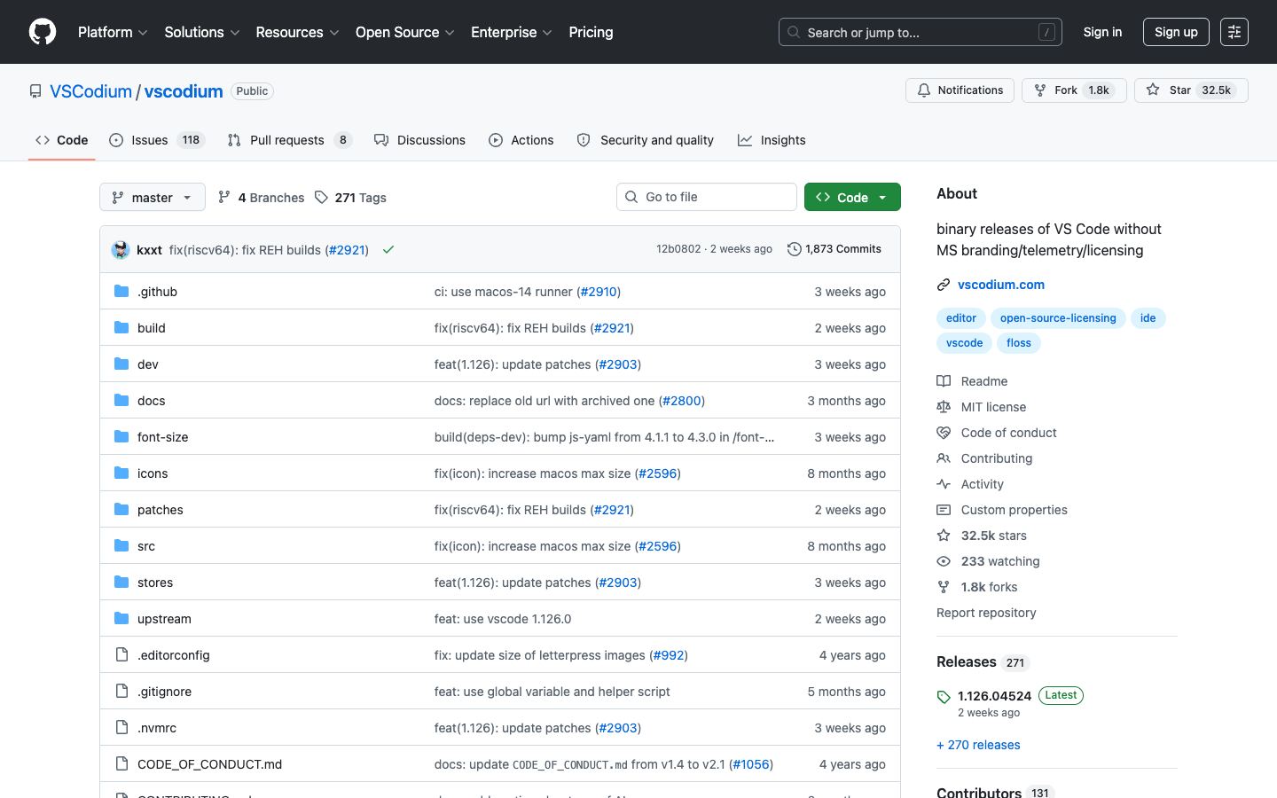1277x798 pixels.
Task: Click the kxxt author avatar
Action: pos(121,250)
